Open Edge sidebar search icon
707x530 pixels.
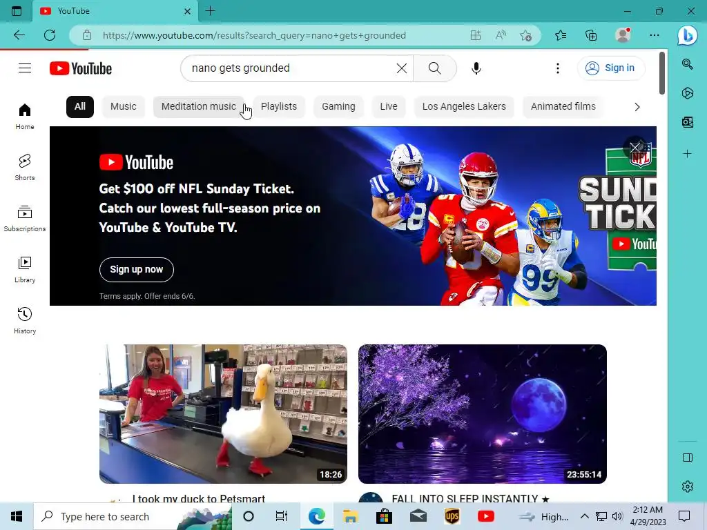(687, 64)
